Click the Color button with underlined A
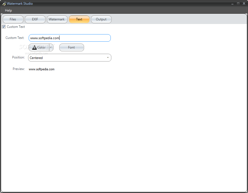Screen dimensions: 248x193 tap(39, 47)
